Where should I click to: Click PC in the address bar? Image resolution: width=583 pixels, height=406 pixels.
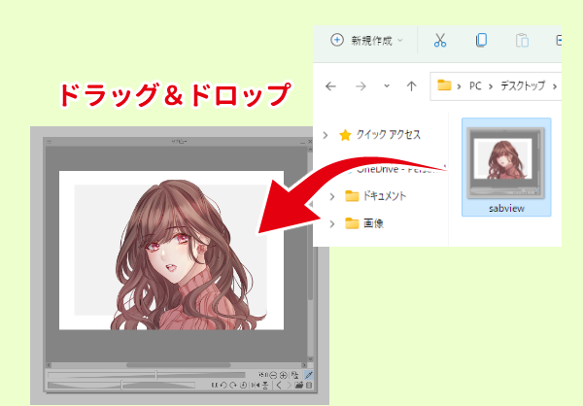[x=475, y=85]
